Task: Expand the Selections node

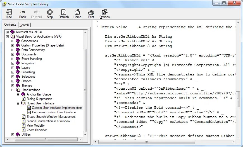Action: (13, 77)
